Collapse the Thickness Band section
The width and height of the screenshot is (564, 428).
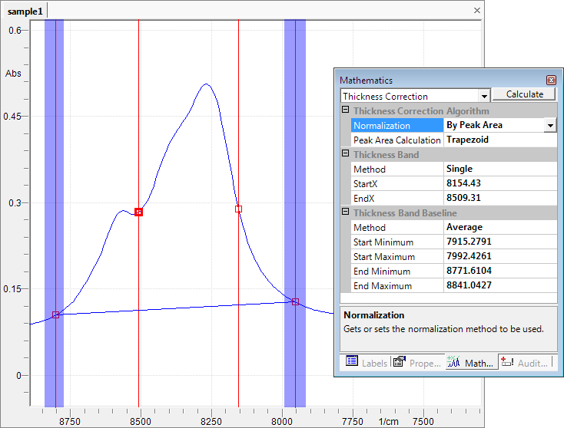click(x=345, y=155)
